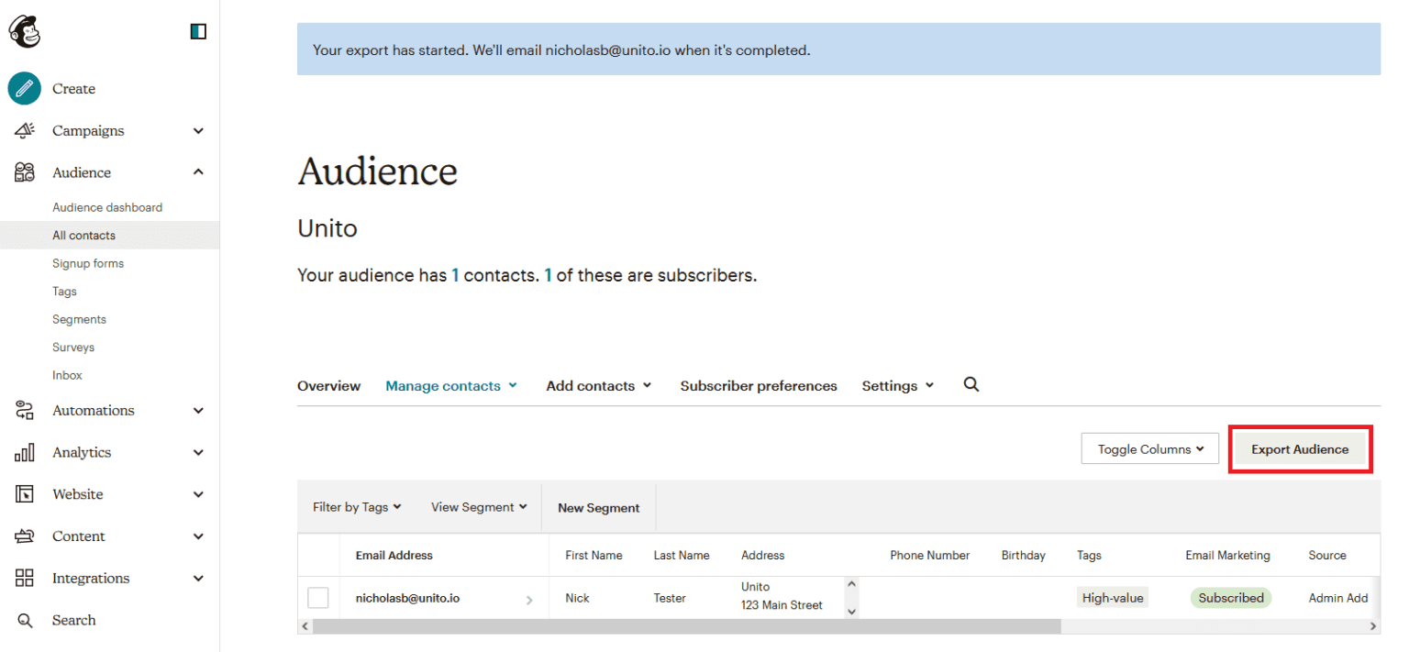Select the Website icon
Image resolution: width=1409 pixels, height=652 pixels.
(x=24, y=493)
